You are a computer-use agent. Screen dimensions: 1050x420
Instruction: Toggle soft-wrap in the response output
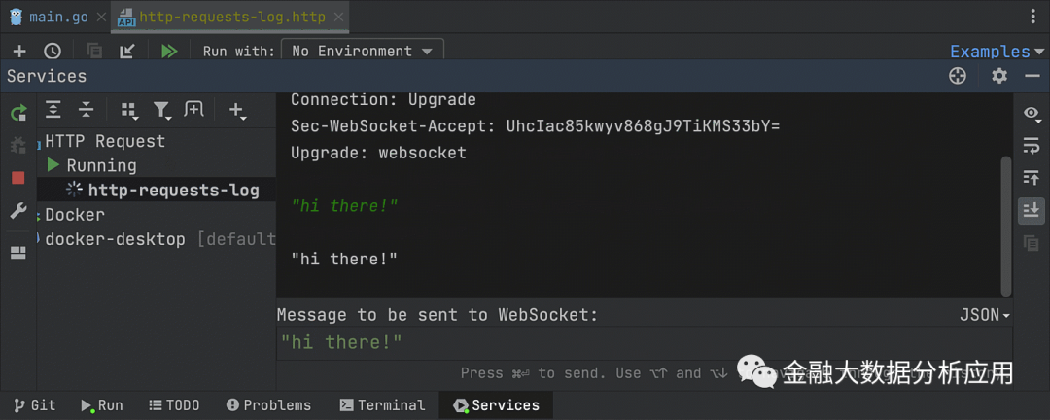click(x=1032, y=146)
